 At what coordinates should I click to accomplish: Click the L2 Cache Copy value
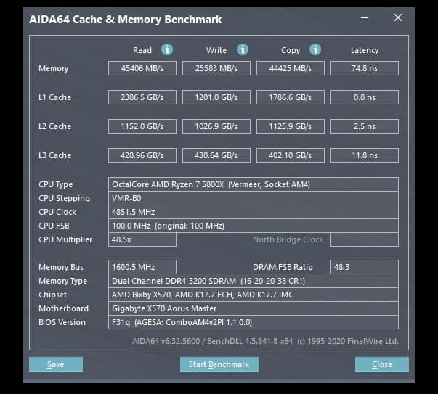[x=291, y=126]
